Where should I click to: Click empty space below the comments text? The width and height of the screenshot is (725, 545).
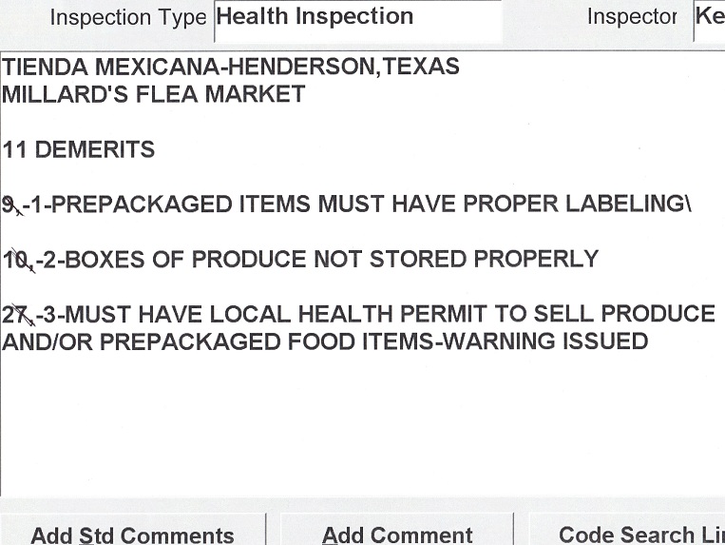coord(361,428)
